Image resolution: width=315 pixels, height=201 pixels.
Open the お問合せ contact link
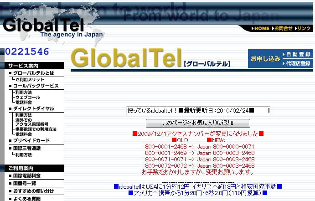282,29
